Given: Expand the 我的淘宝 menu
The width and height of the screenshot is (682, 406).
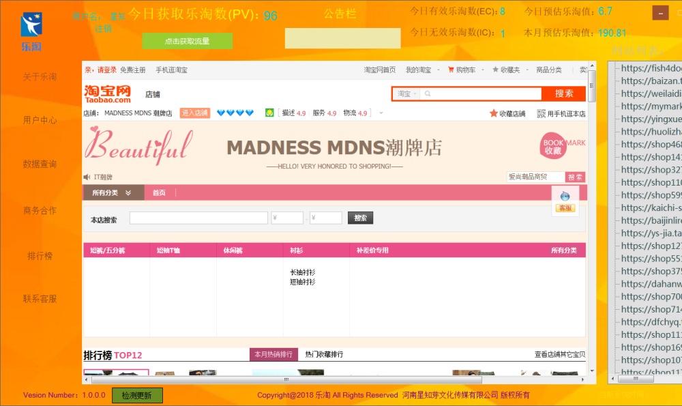Looking at the screenshot, I should tap(422, 70).
